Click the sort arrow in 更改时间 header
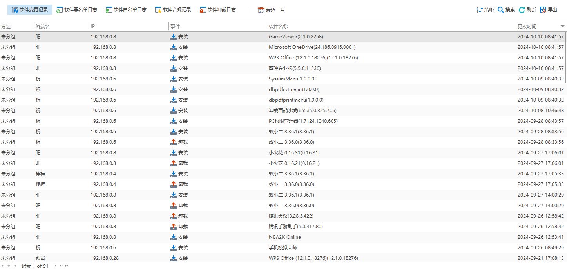 [563, 27]
